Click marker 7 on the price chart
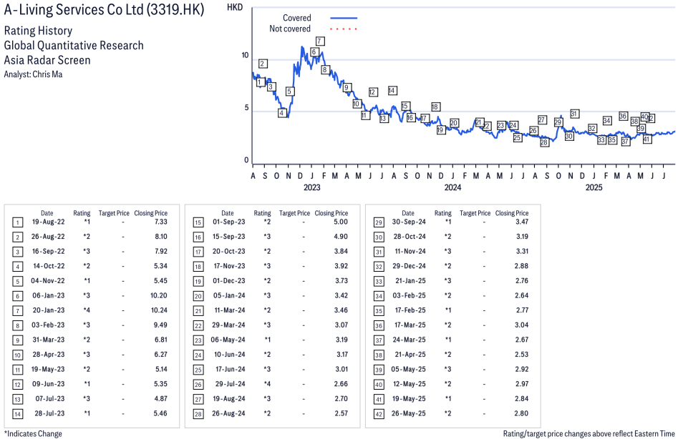The width and height of the screenshot is (683, 439). 320,41
